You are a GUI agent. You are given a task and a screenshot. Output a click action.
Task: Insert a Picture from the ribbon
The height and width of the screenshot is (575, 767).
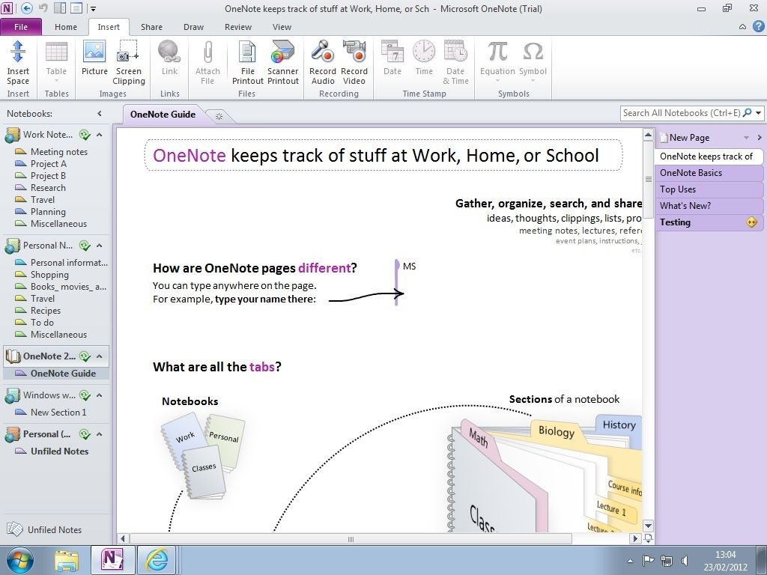(94, 58)
